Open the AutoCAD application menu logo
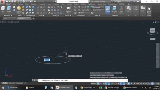Viewport: 160px width, 90px height. [2, 2]
